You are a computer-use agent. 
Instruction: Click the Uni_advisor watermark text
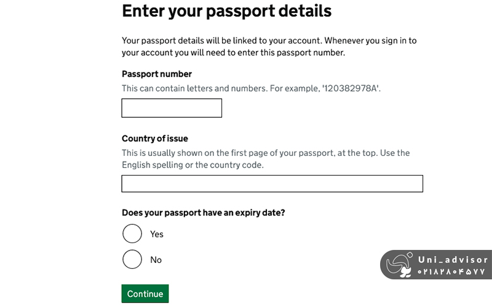point(453,260)
